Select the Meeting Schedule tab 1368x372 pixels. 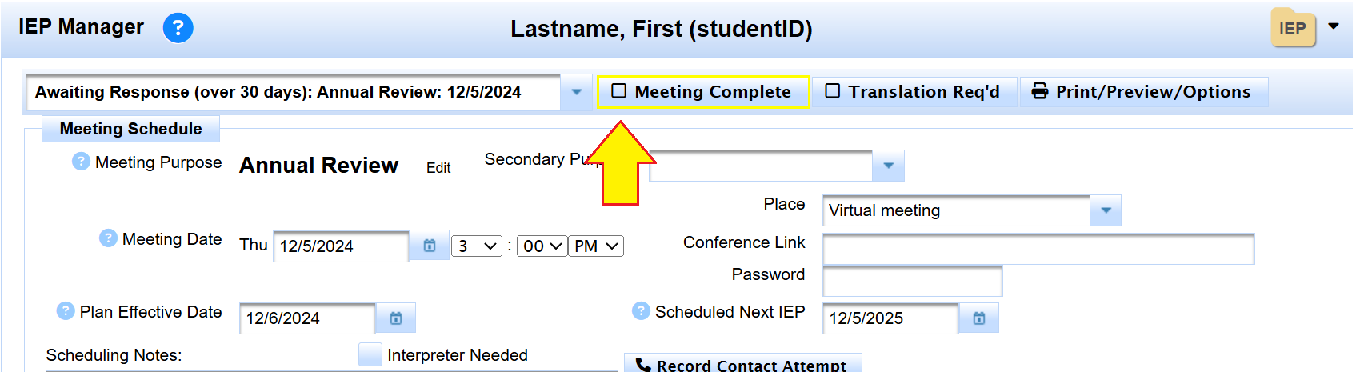tap(130, 129)
